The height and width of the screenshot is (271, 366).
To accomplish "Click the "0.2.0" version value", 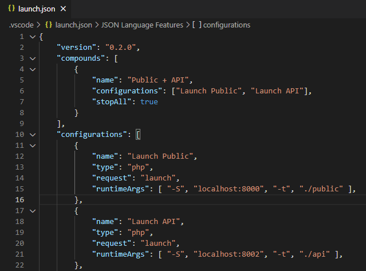I will tap(120, 48).
